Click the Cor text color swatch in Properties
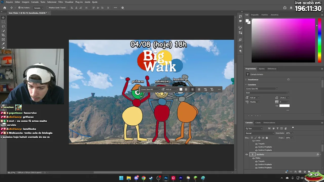 click(x=284, y=106)
